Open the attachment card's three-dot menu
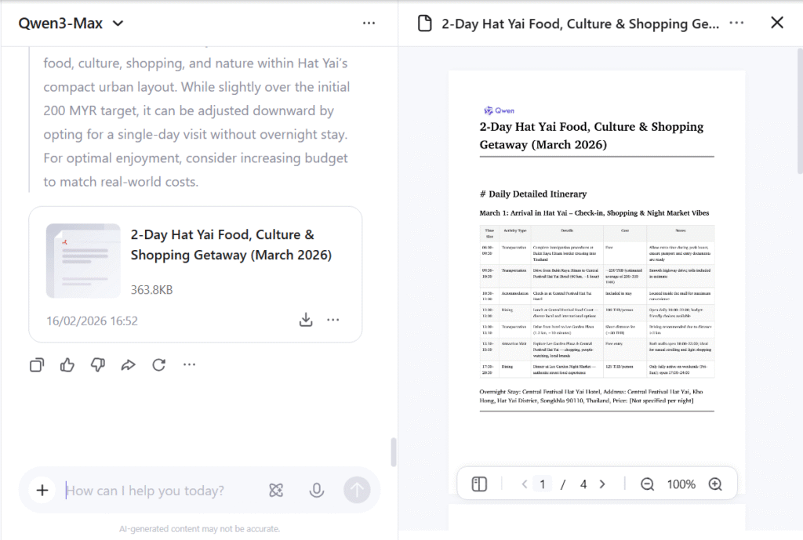Image resolution: width=803 pixels, height=540 pixels. pyautogui.click(x=333, y=320)
